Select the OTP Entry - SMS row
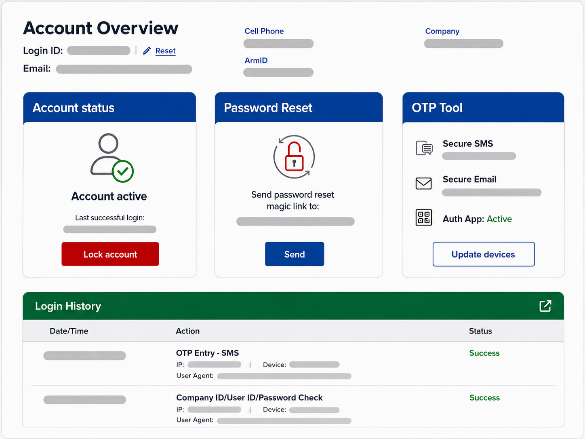This screenshot has height=439, width=585. pos(293,364)
